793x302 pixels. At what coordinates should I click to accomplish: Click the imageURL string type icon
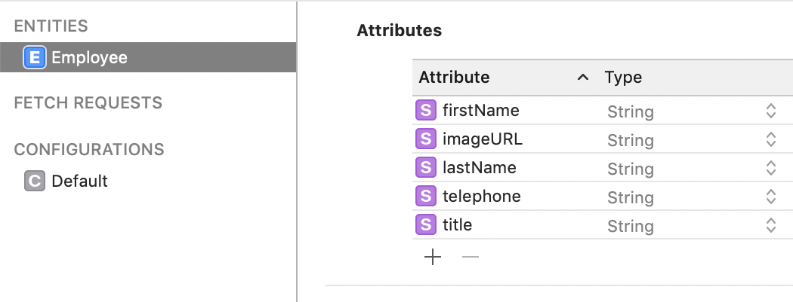427,139
